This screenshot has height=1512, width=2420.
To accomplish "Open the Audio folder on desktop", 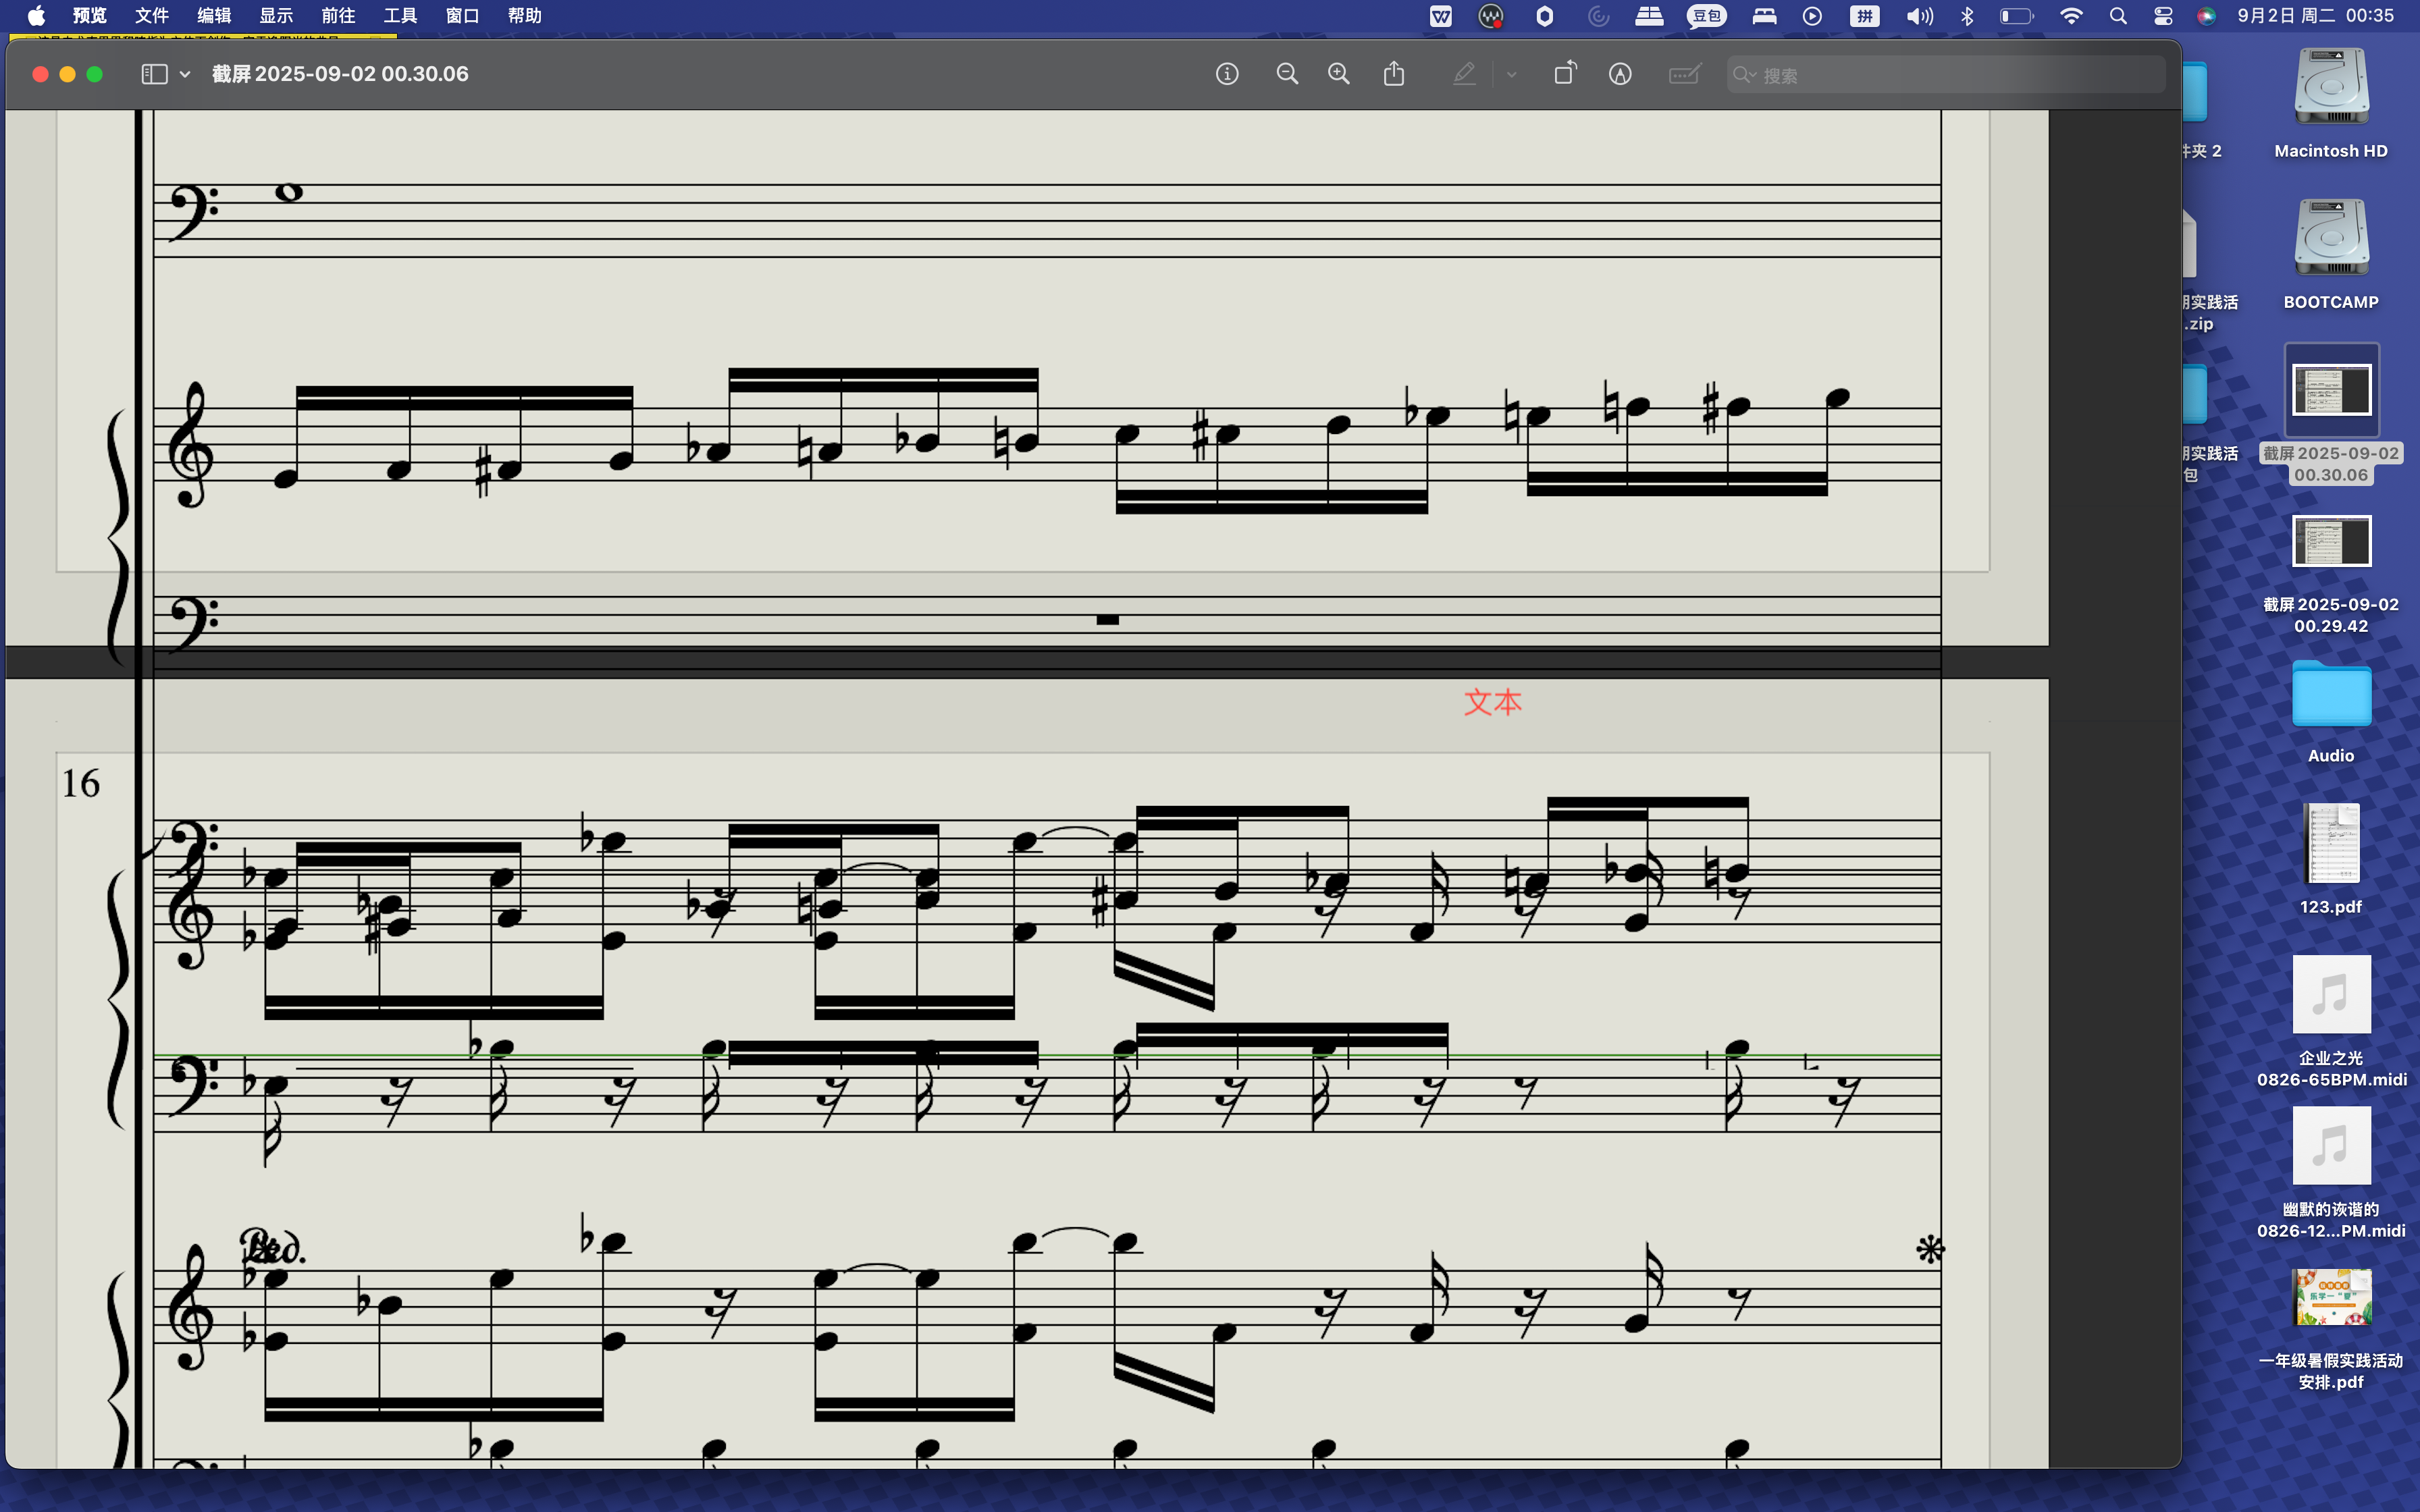I will tap(2330, 694).
